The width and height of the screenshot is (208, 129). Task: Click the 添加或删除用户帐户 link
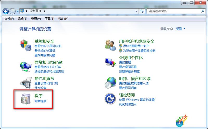136,46
